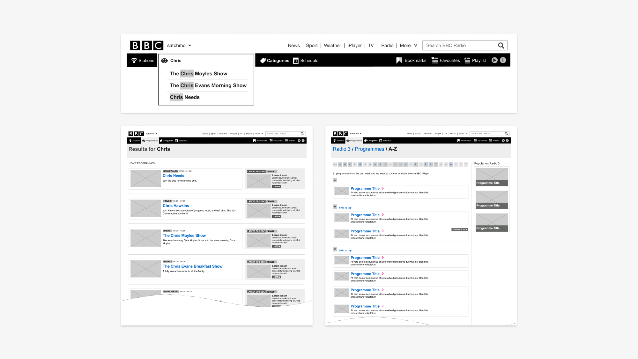Click the pink play arrow beside the first Programme Title

point(382,188)
